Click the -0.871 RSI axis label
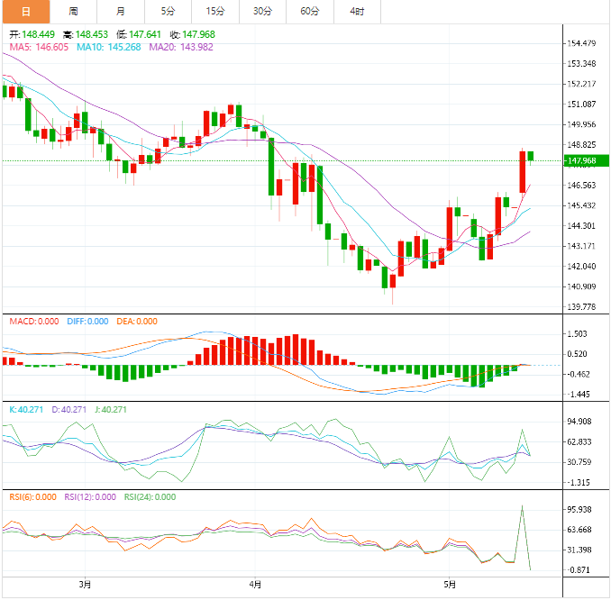This screenshot has height=600, width=611. tap(579, 570)
